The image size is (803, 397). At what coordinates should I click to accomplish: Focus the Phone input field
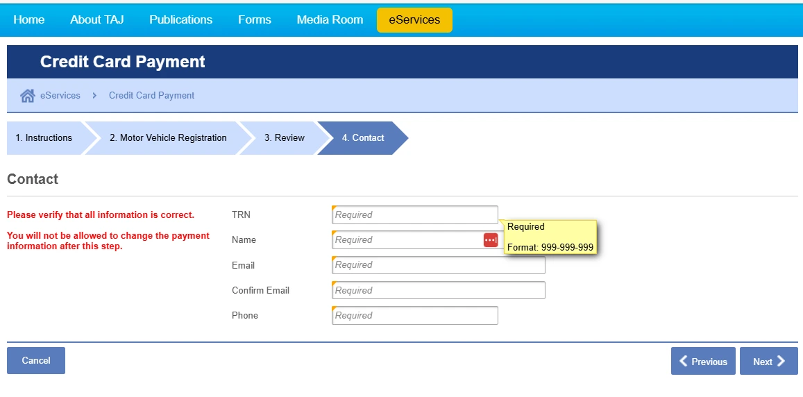414,316
